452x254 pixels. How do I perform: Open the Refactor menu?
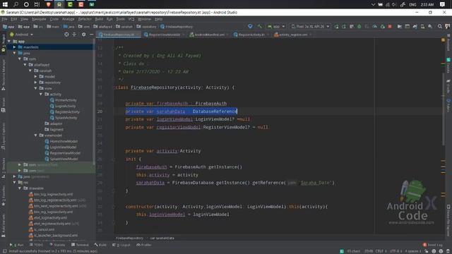point(85,19)
